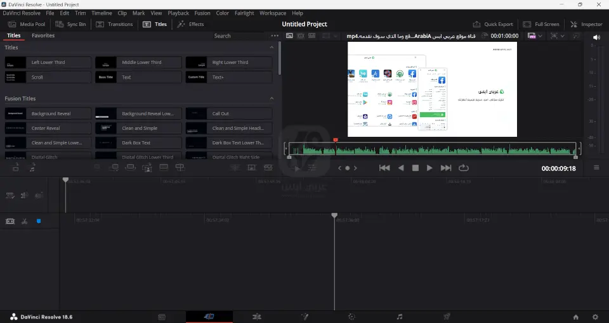The image size is (609, 323).
Task: Click the Split Clip scissors icon
Action: coord(25,221)
